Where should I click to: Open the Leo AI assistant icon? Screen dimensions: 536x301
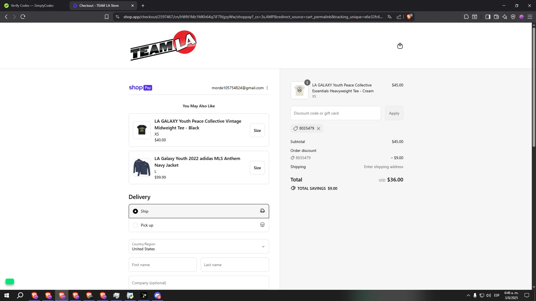coord(505,17)
